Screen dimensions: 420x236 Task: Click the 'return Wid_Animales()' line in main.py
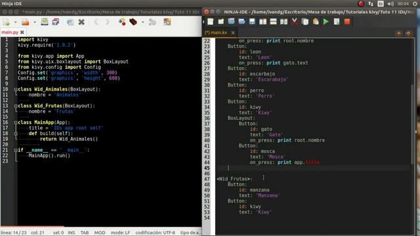click(x=69, y=139)
